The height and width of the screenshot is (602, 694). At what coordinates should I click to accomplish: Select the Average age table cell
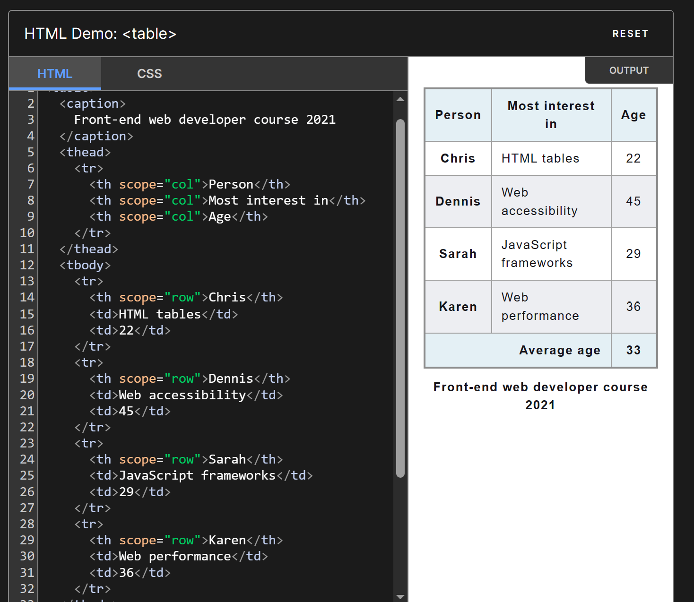click(560, 350)
